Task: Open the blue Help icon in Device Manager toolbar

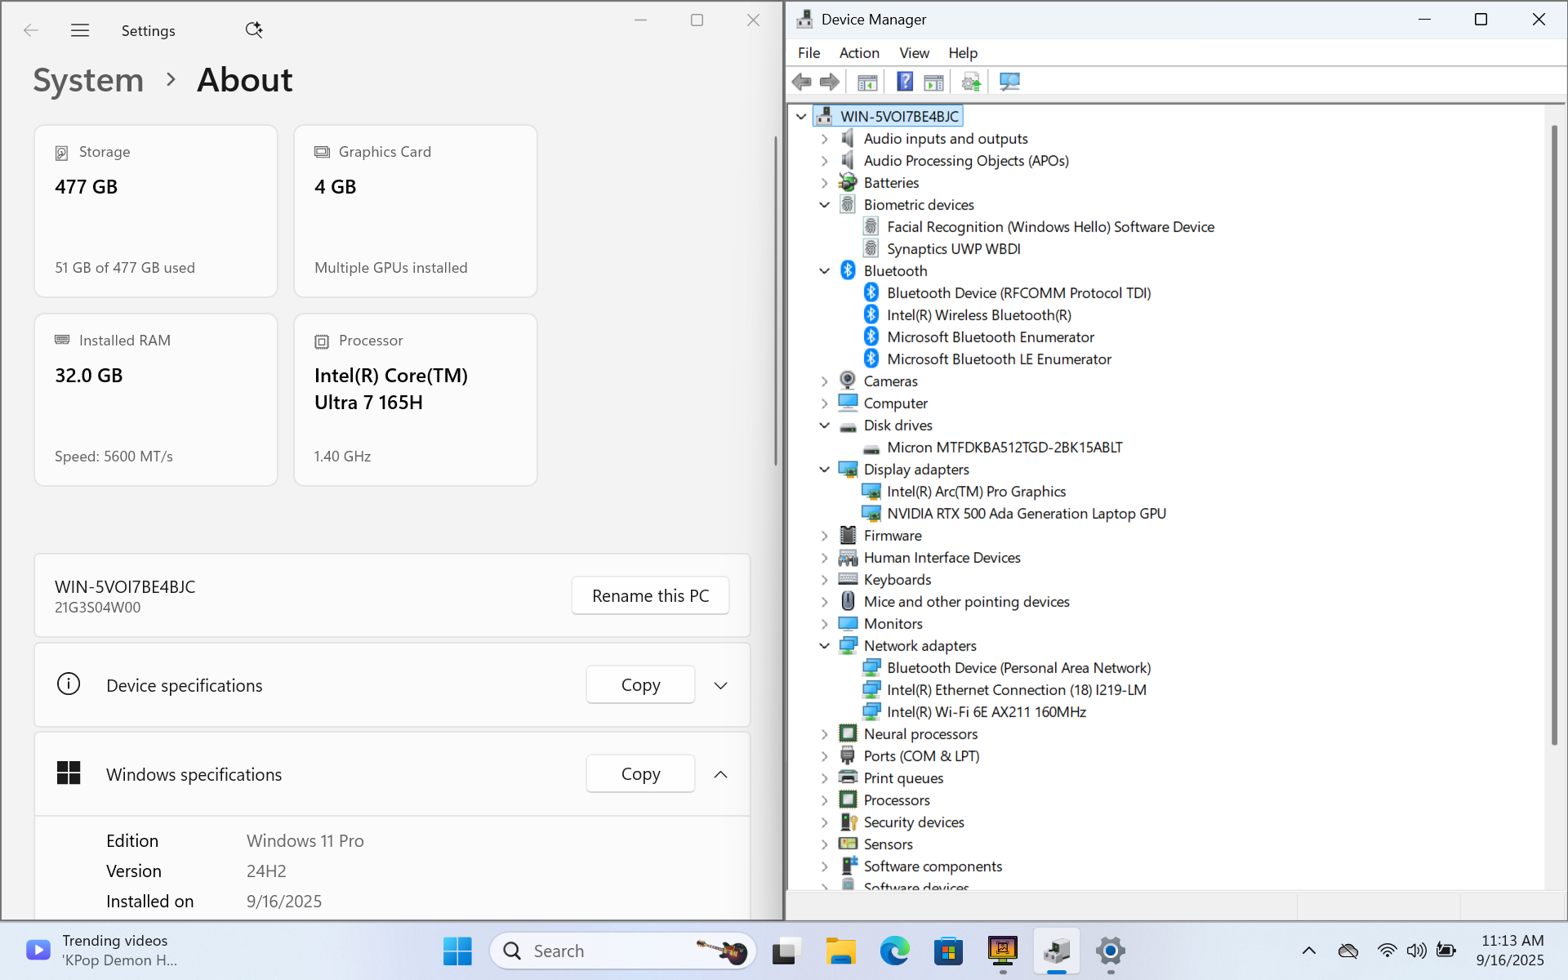Action: click(x=905, y=82)
